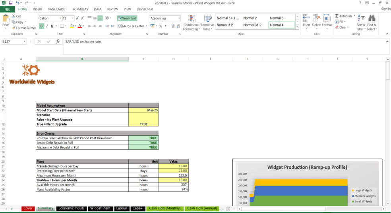
Task: Apply the Normal 4 cell style
Action: pos(282,25)
